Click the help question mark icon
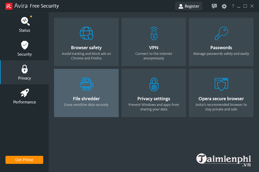This screenshot has height=172, width=259. [233, 6]
